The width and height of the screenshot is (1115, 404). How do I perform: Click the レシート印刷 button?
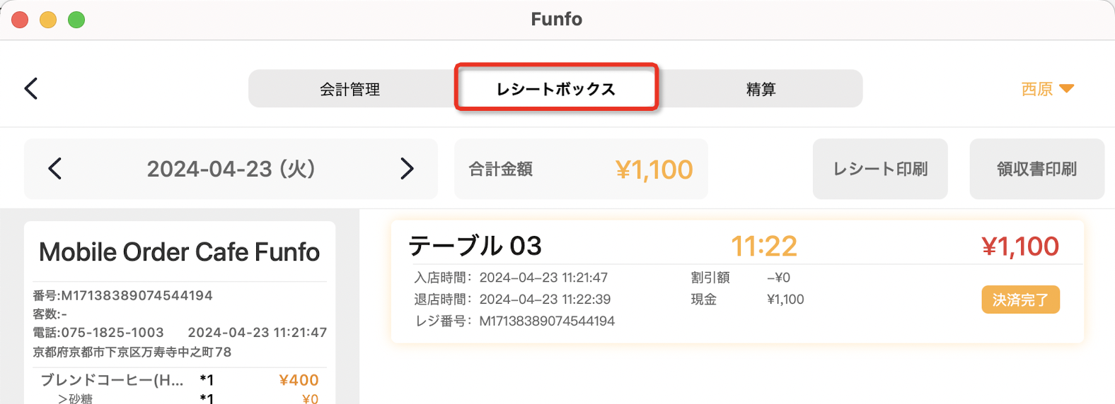click(x=880, y=169)
